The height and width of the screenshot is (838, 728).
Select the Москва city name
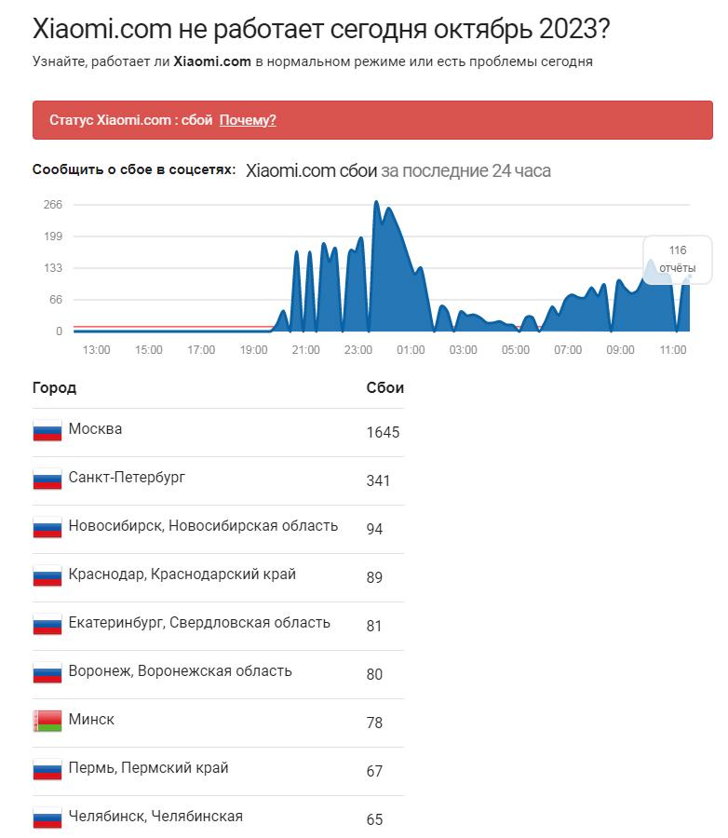(95, 429)
